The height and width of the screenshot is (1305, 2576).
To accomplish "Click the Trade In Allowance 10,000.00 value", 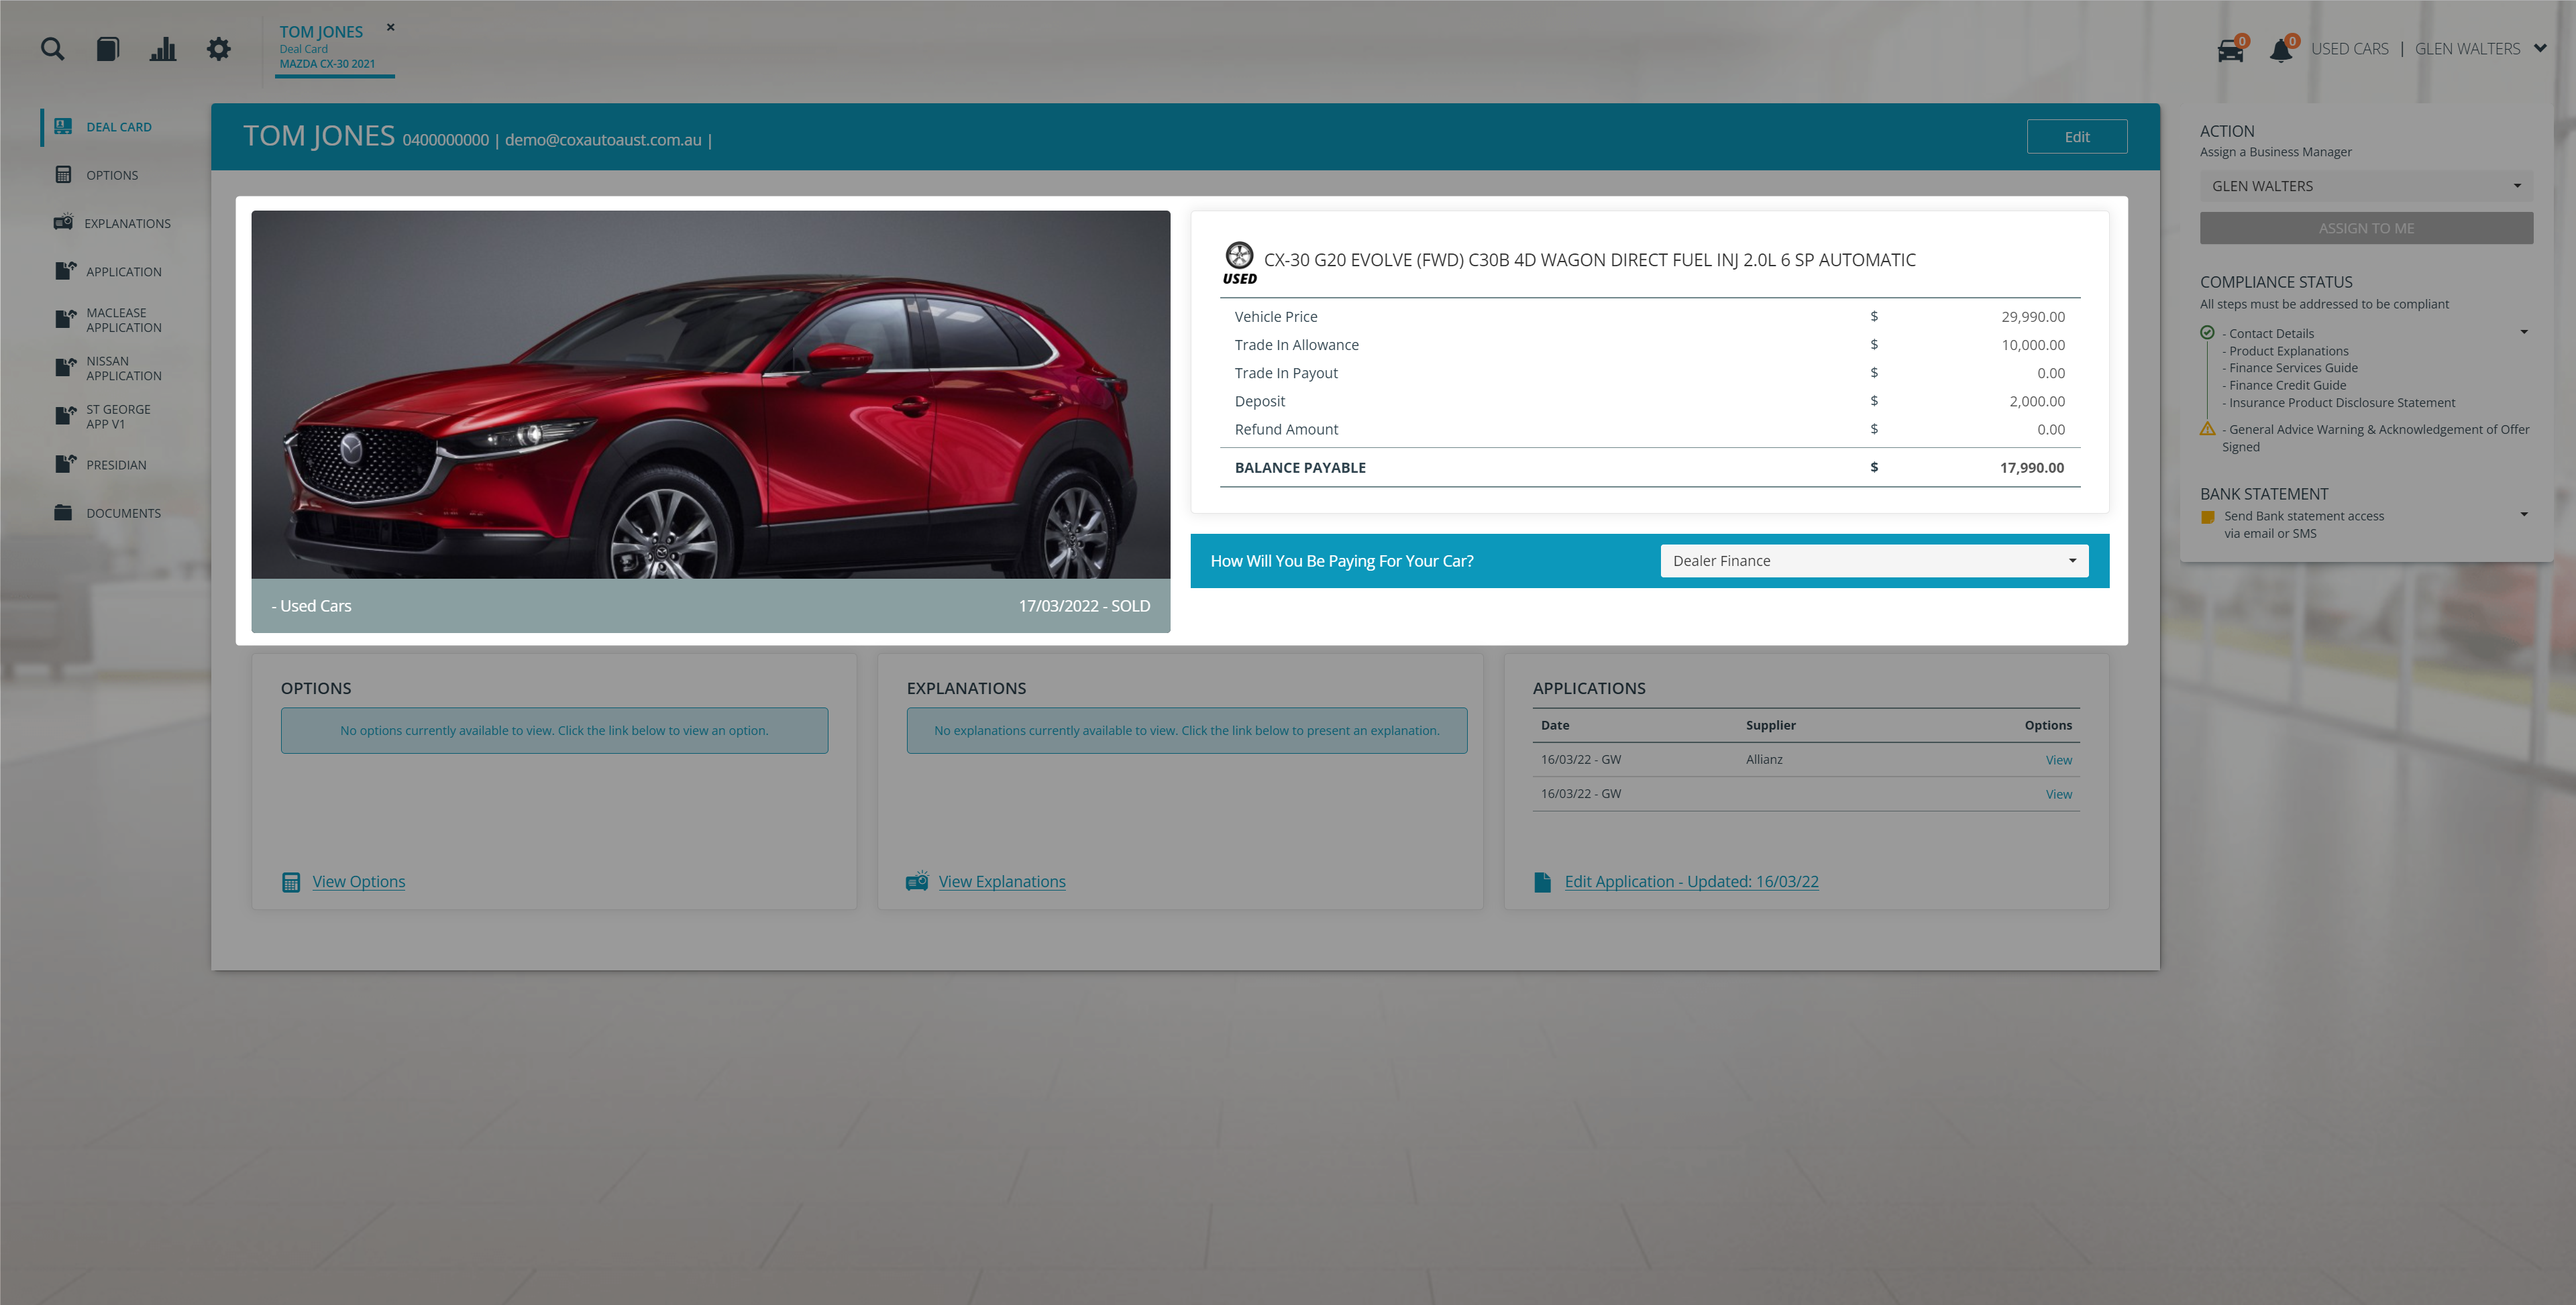I will [x=2032, y=344].
